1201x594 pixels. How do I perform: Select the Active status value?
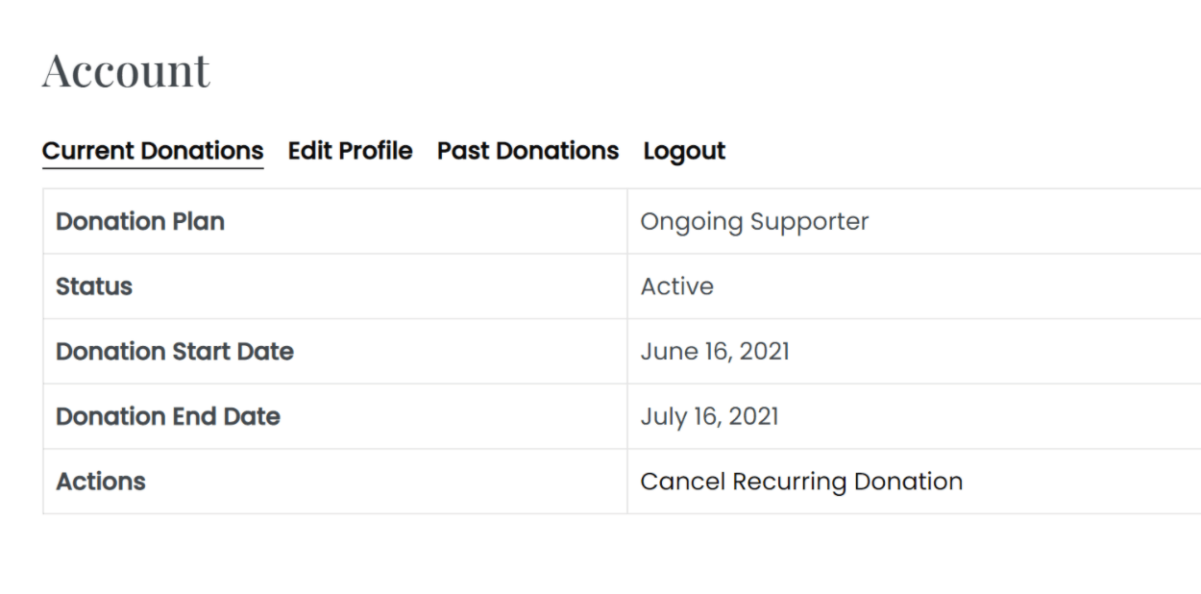coord(677,286)
